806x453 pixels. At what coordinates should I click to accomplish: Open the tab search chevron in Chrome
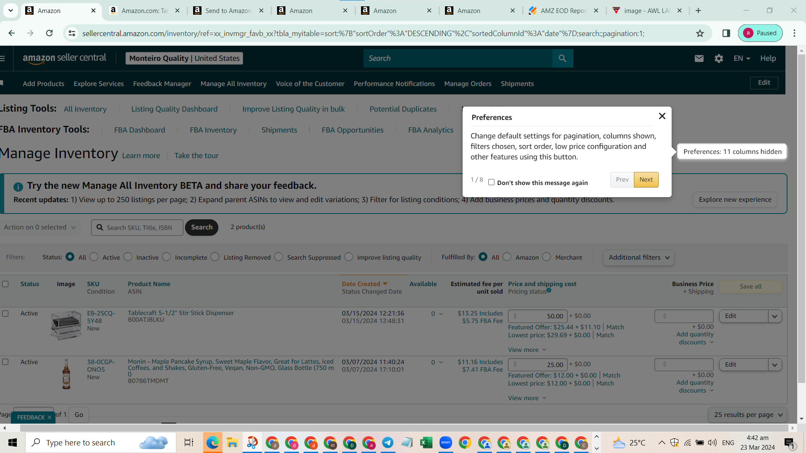(10, 10)
